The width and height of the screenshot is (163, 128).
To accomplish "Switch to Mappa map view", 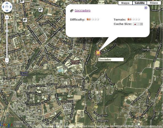I will click(x=125, y=3).
